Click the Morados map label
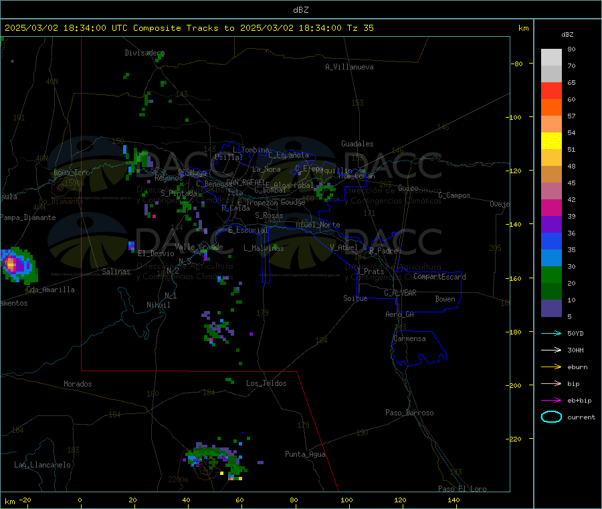The height and width of the screenshot is (509, 602). tap(78, 384)
